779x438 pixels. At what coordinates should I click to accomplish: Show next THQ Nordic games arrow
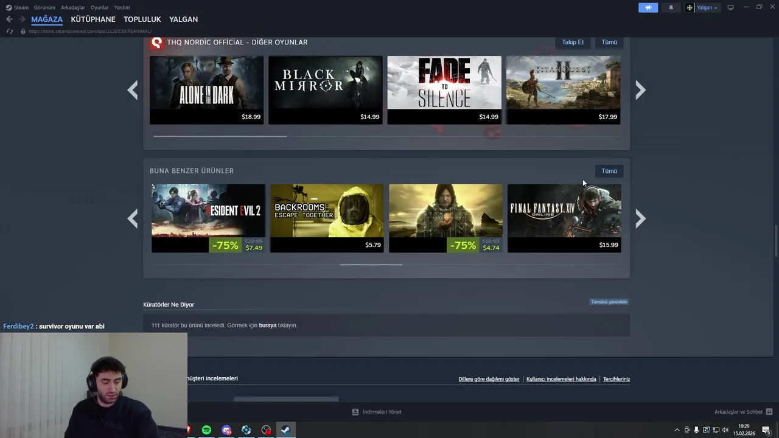640,90
